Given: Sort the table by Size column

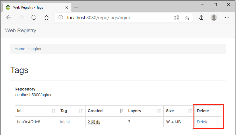Looking at the screenshot, I should tap(179, 111).
